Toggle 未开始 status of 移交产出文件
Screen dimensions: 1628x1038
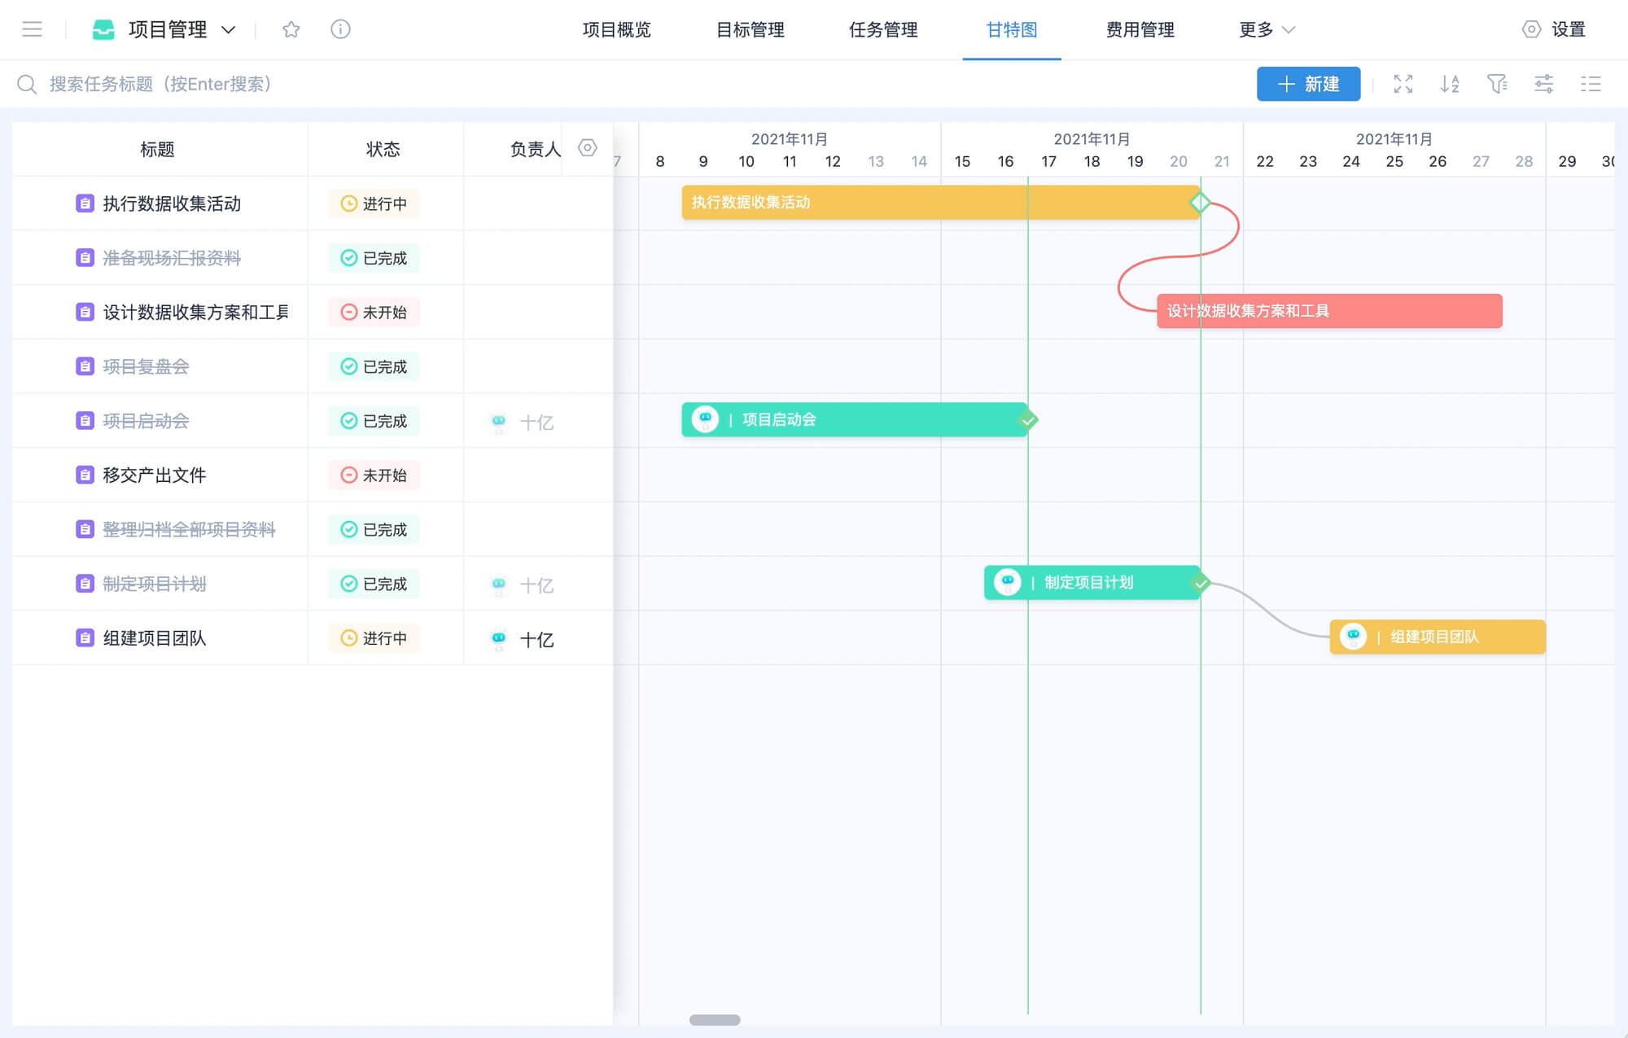point(374,475)
